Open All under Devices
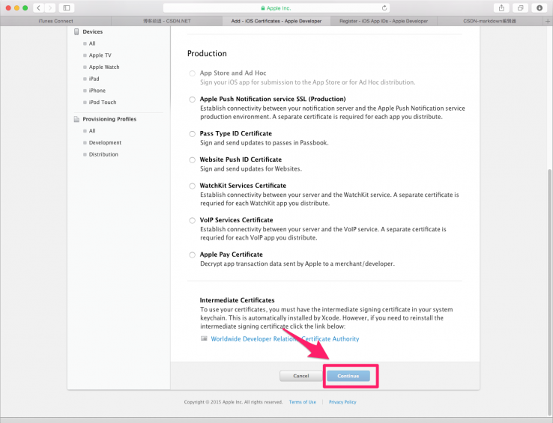The width and height of the screenshot is (553, 423). tap(92, 43)
